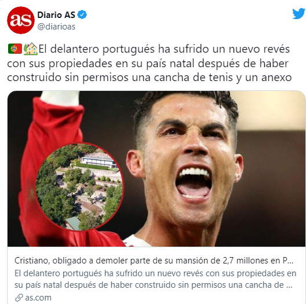Viewport: 306px width, 304px height.
Task: Open the Diario AS red logo avatar
Action: coord(21,20)
